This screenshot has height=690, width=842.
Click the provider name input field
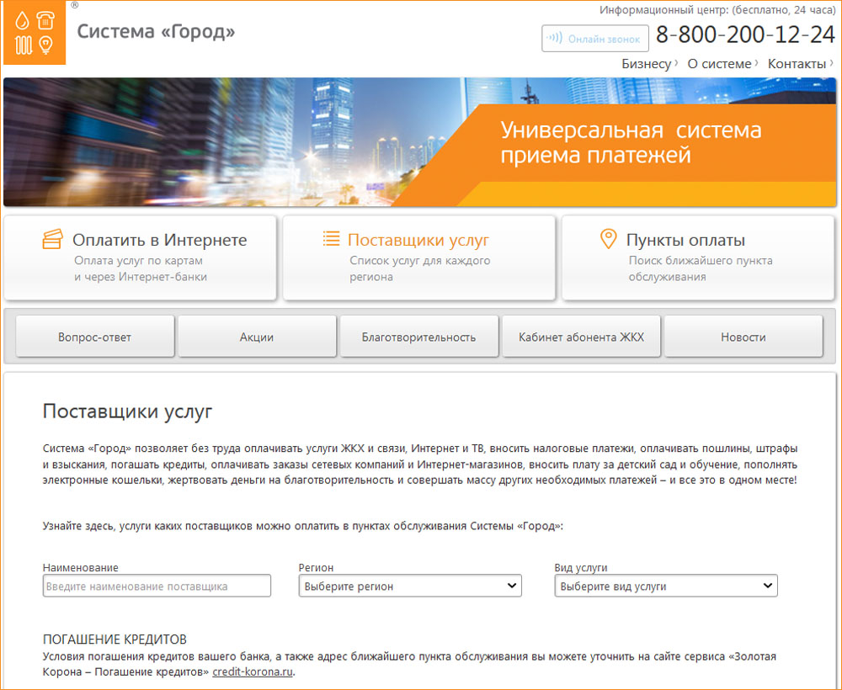[157, 586]
